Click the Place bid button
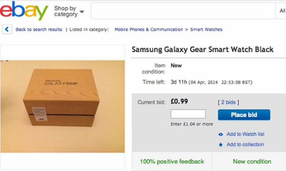286x171 pixels. (244, 114)
